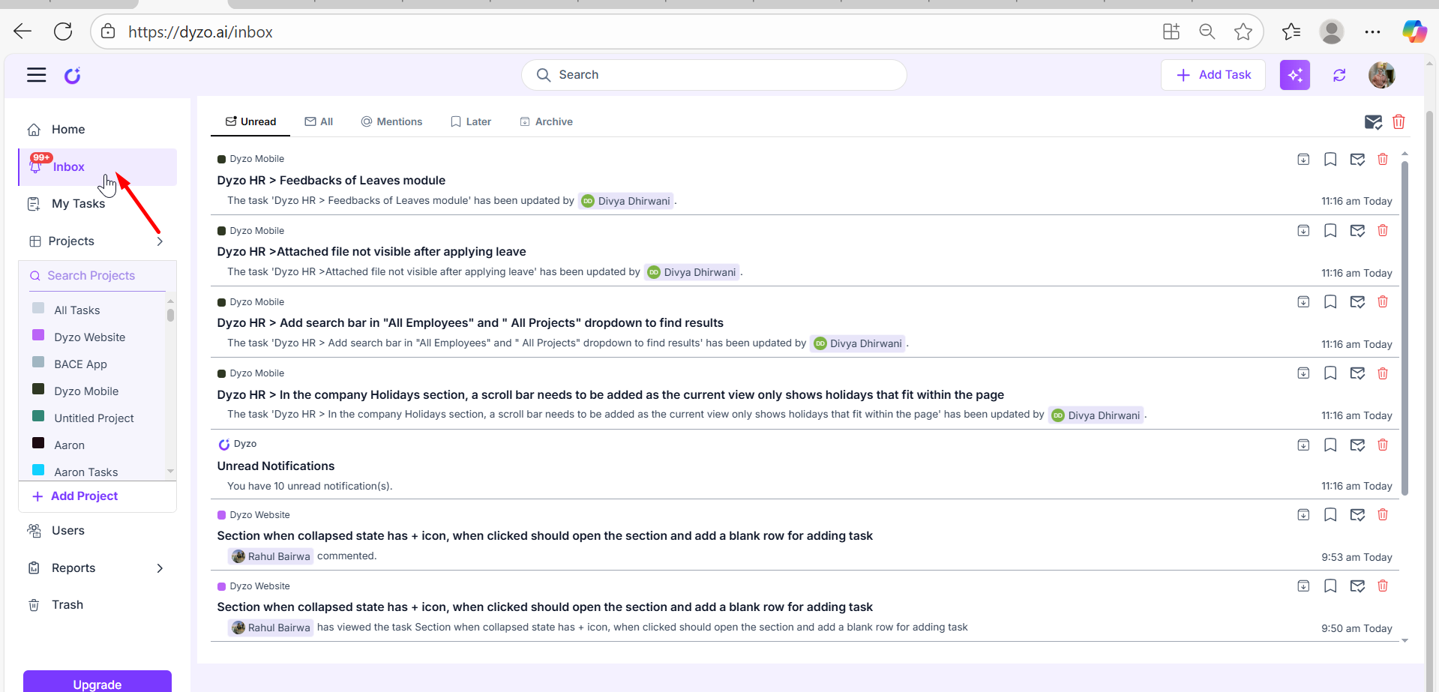Delete the 'Unread Notifications' row
The width and height of the screenshot is (1439, 692).
[1383, 445]
